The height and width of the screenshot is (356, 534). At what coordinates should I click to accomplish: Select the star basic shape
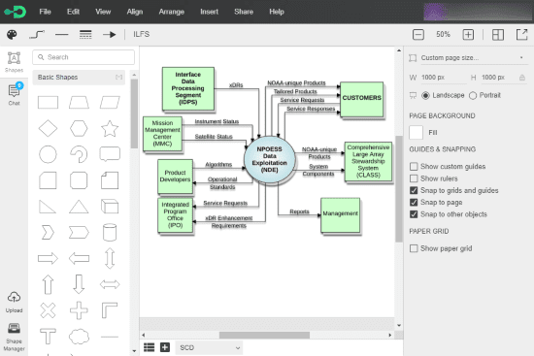(x=110, y=128)
